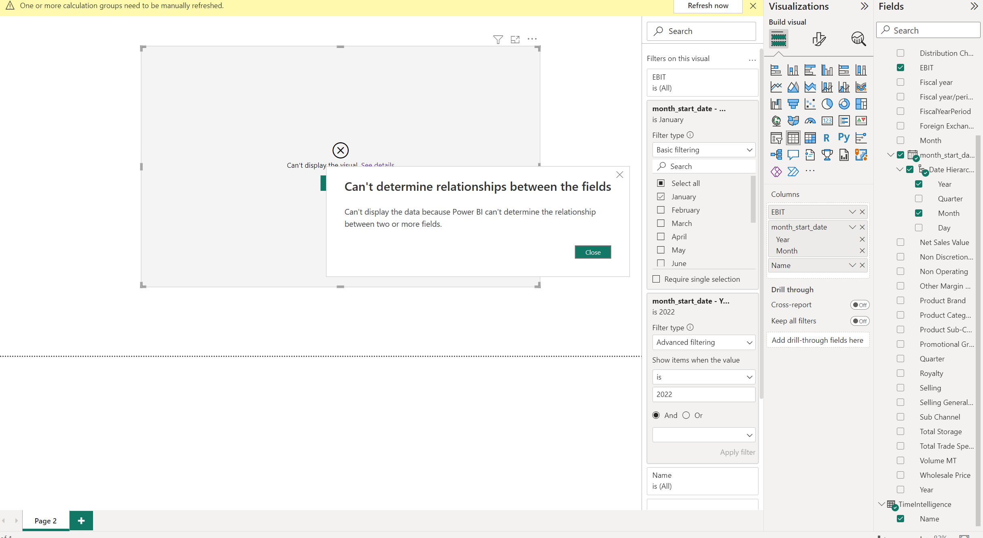Open the Basic filtering type dropdown
The image size is (983, 538).
tap(703, 150)
